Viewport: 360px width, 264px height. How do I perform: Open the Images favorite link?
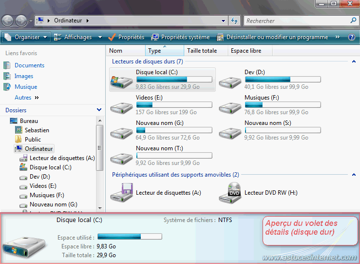24,76
